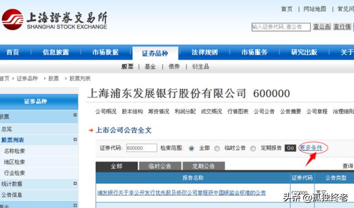Open the 成交概况 company tab
This screenshot has height=208, width=354.
point(211,111)
